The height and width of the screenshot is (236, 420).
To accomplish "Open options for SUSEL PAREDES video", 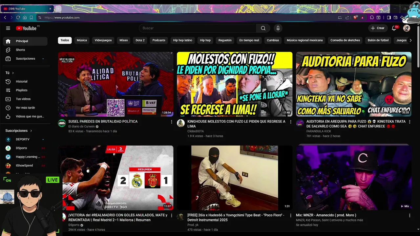I will [171, 122].
